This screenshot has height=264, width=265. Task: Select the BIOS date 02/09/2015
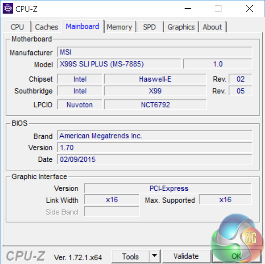coord(154,160)
